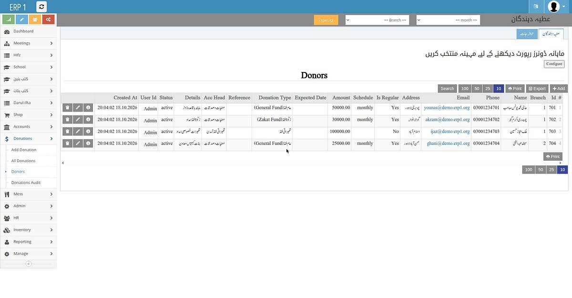Edit donor row with Id 702
The height and width of the screenshot is (298, 572).
coord(78,120)
